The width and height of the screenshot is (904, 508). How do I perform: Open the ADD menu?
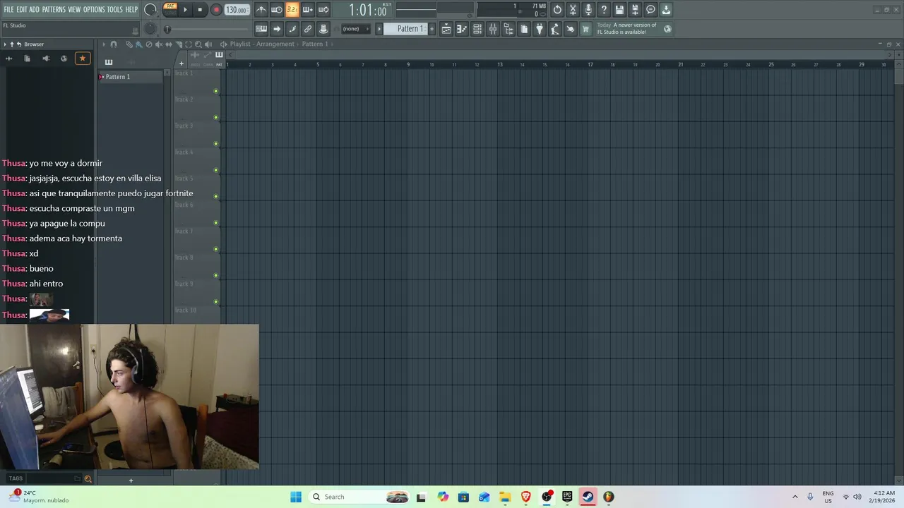(x=34, y=10)
